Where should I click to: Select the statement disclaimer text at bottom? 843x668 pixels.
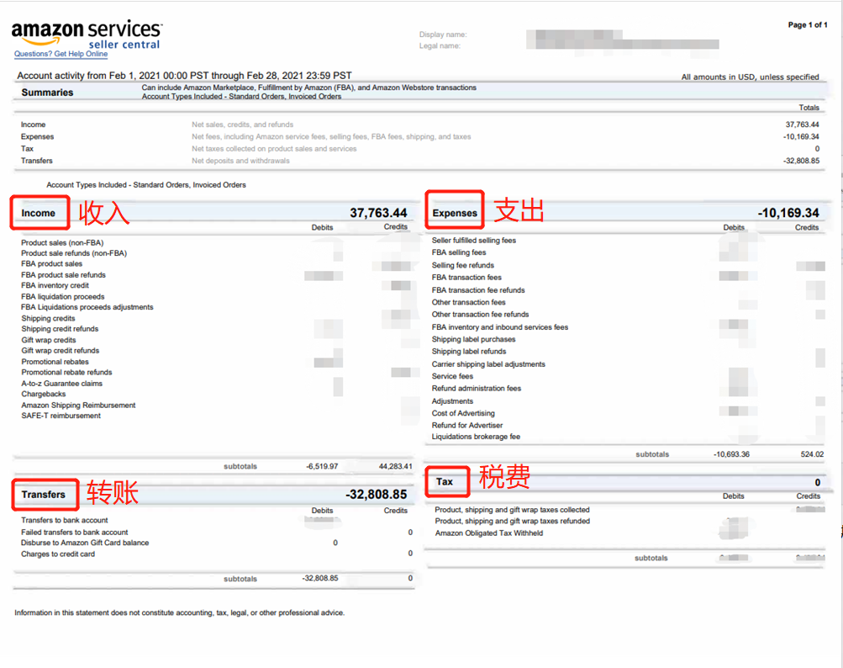(x=179, y=612)
